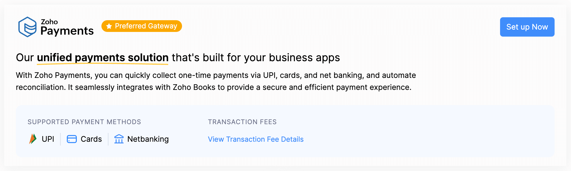Click the UPI payment method label

coord(48,139)
